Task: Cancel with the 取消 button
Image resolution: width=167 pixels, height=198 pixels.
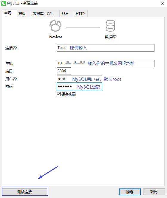Action: coord(154,192)
